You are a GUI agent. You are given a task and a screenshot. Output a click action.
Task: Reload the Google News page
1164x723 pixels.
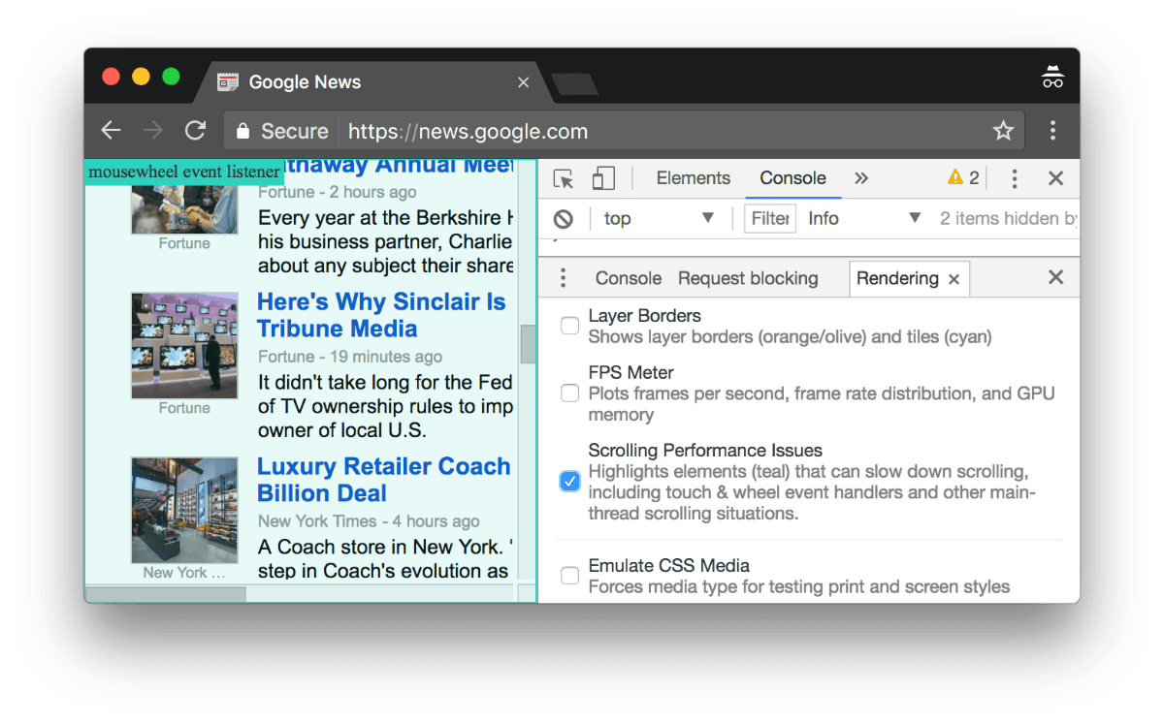[195, 130]
